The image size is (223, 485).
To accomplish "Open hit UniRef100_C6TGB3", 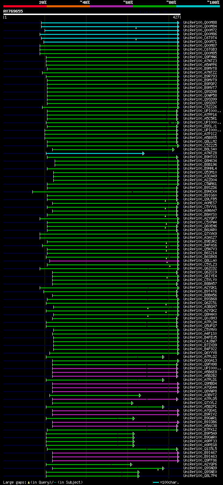I will click(x=200, y=50).
